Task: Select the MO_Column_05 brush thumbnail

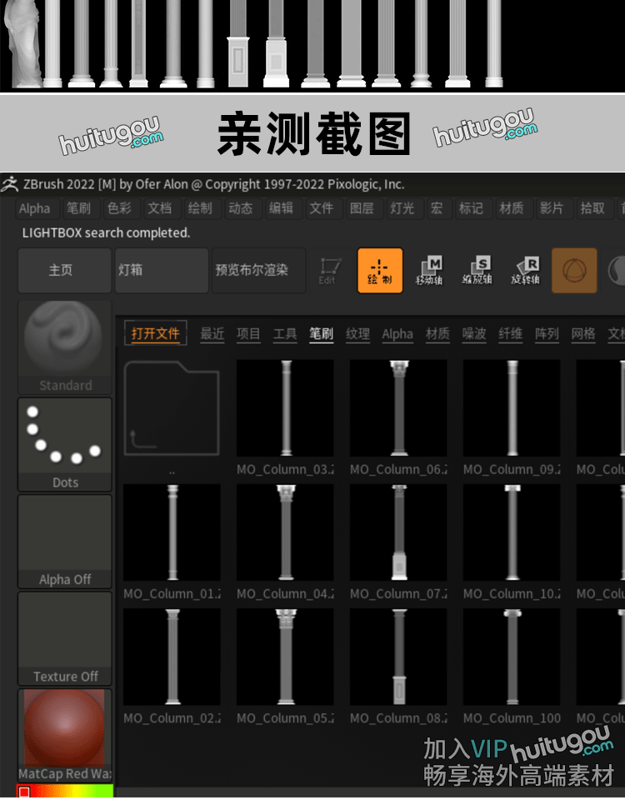Action: [285, 657]
